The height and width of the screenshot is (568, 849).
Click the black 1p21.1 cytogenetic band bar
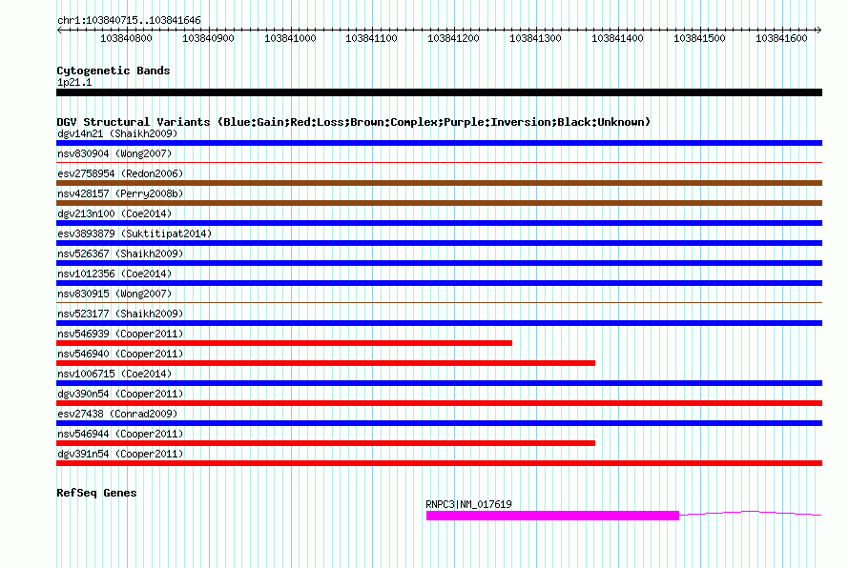439,92
